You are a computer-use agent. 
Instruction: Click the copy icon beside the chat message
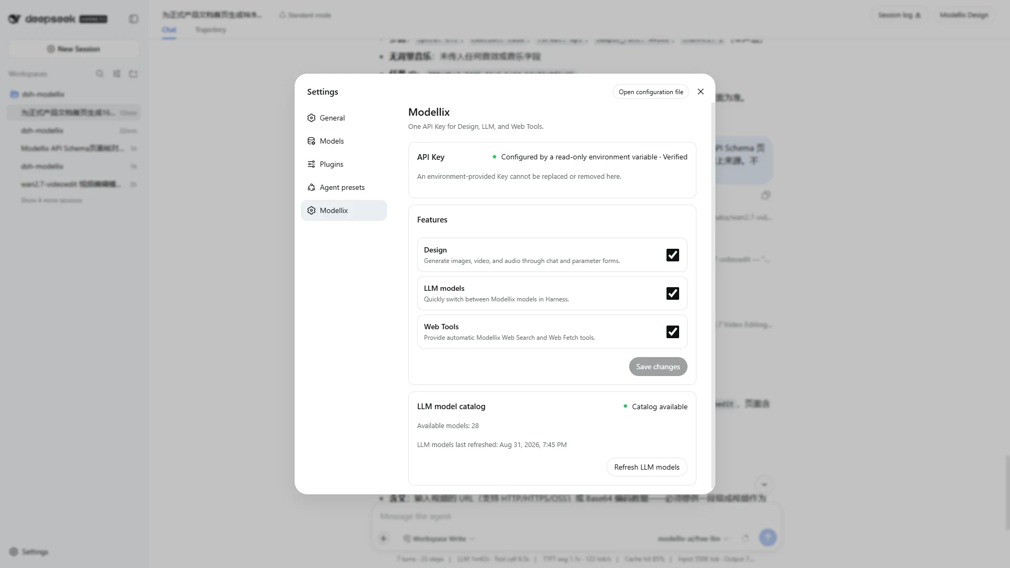point(766,195)
